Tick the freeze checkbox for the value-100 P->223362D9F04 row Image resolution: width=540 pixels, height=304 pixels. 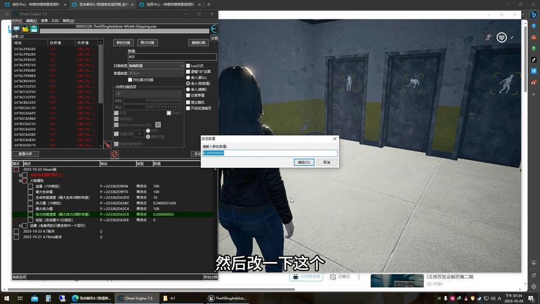click(x=30, y=186)
